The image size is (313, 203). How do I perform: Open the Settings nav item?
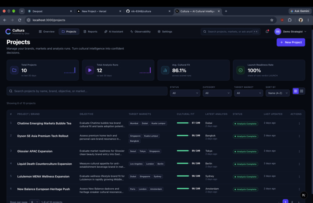[165, 31]
